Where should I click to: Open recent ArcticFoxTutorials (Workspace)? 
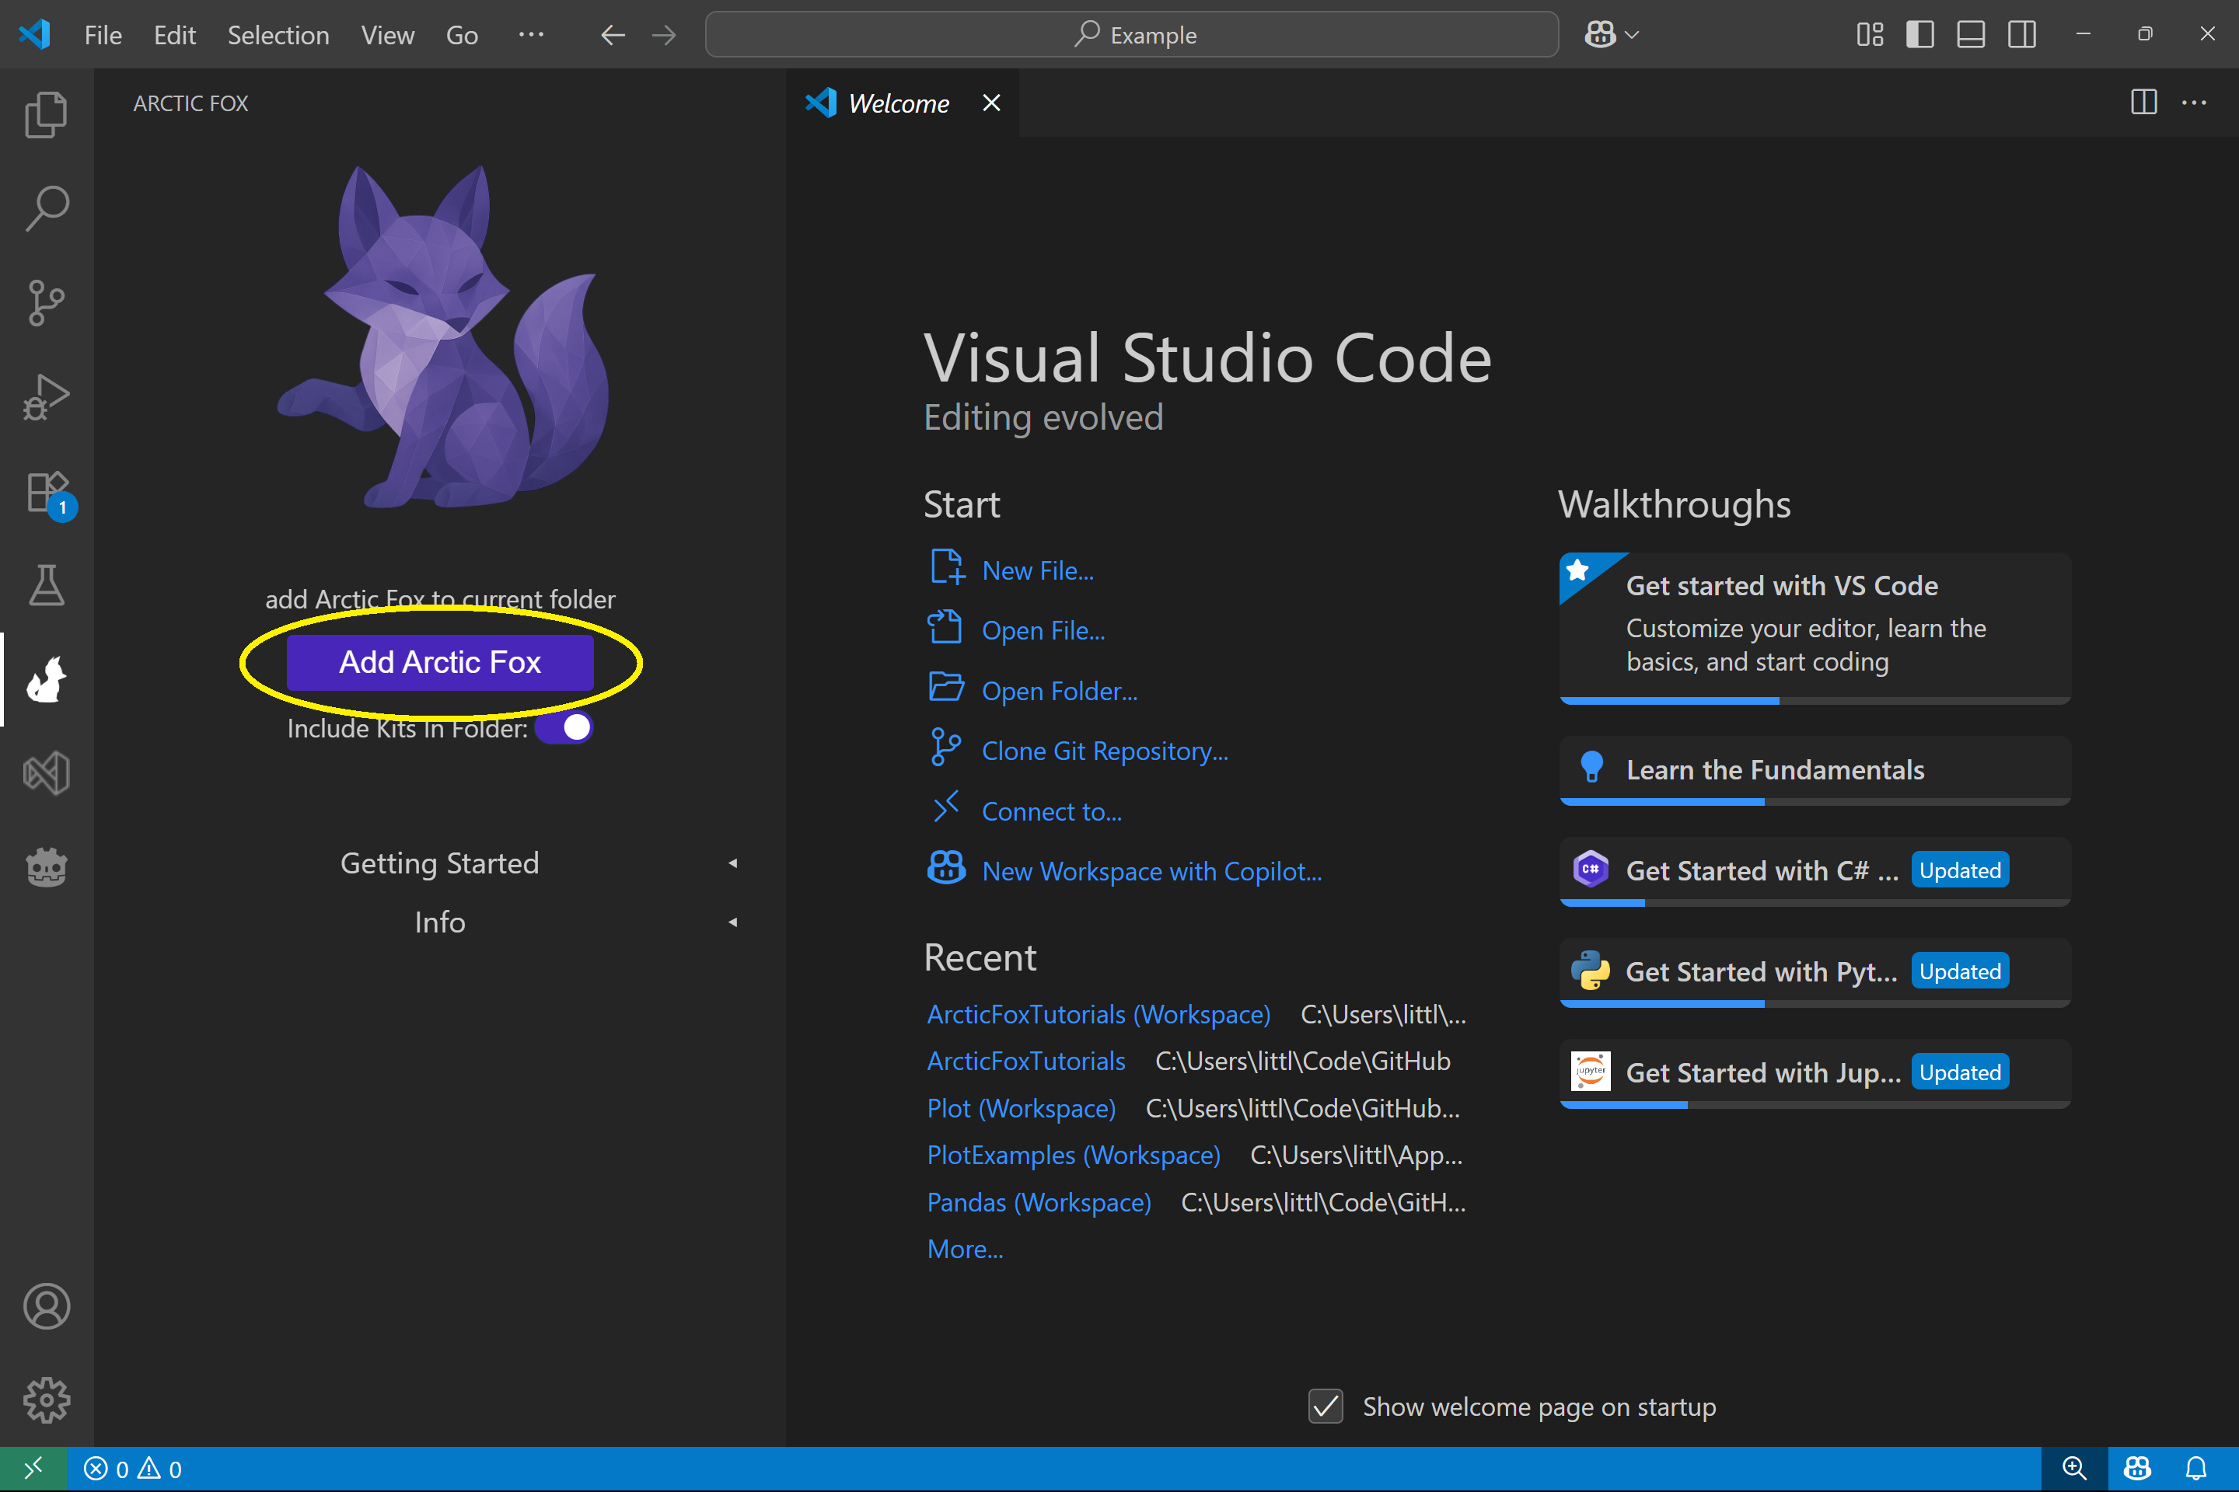point(1099,1014)
